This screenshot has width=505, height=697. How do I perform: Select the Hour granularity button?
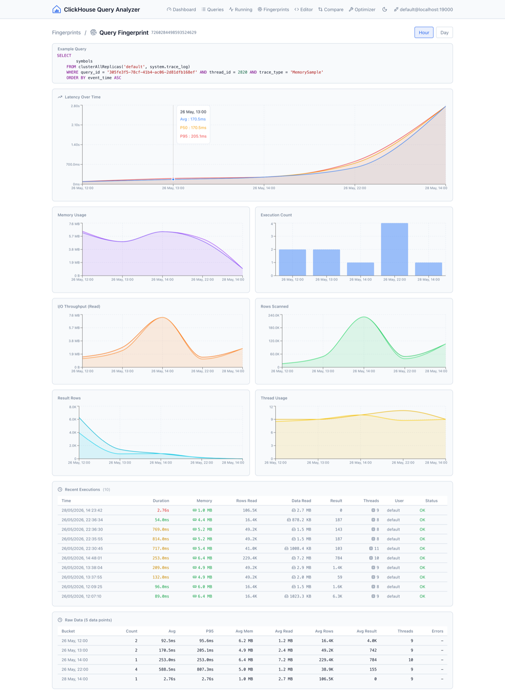tap(424, 32)
